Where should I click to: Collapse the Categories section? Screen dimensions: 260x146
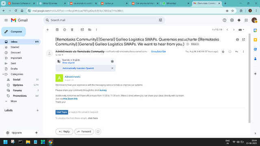(x=3, y=74)
